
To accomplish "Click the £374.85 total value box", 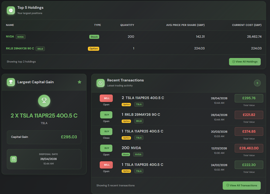I will coord(249,132).
